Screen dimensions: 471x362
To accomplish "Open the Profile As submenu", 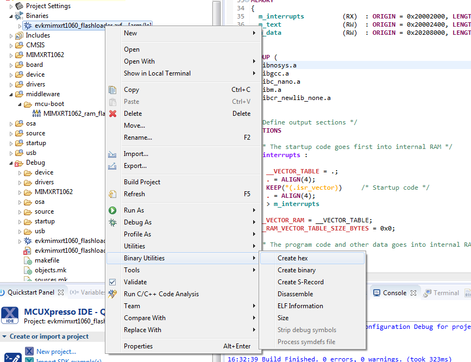I will (x=183, y=234).
